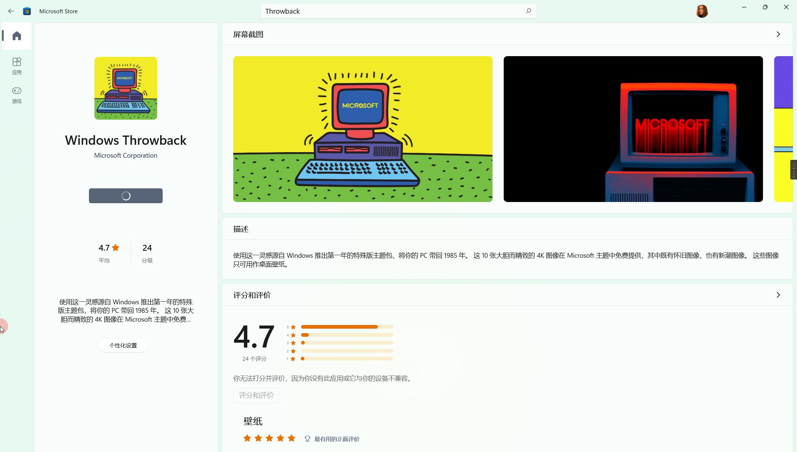797x452 pixels.
Task: Click the Microsoft Store logo icon
Action: (27, 11)
